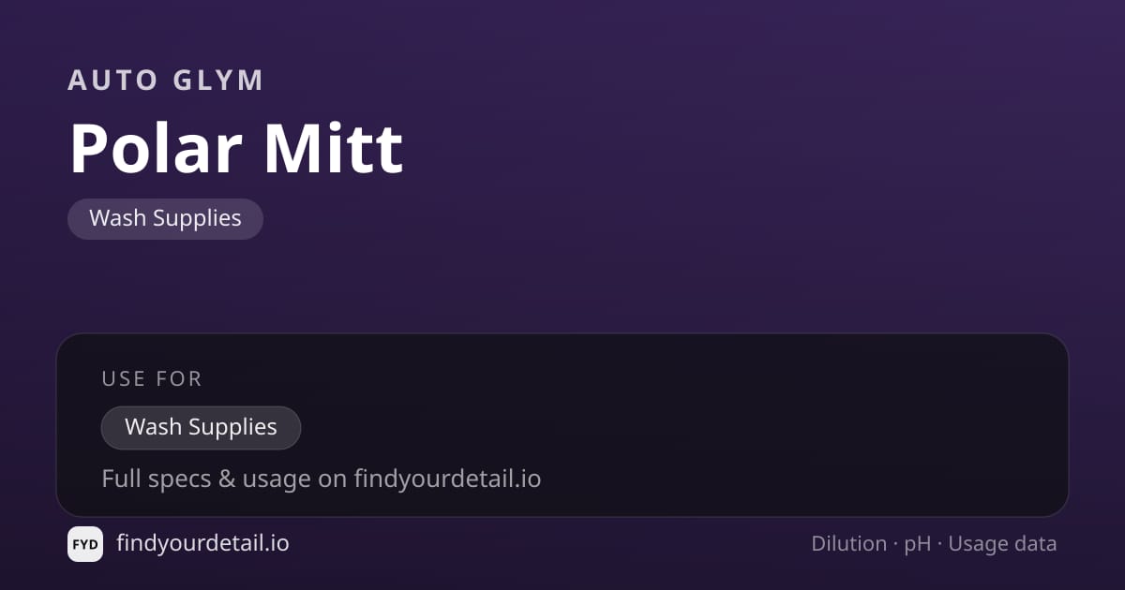Click the USE FOR section heading

tap(152, 379)
